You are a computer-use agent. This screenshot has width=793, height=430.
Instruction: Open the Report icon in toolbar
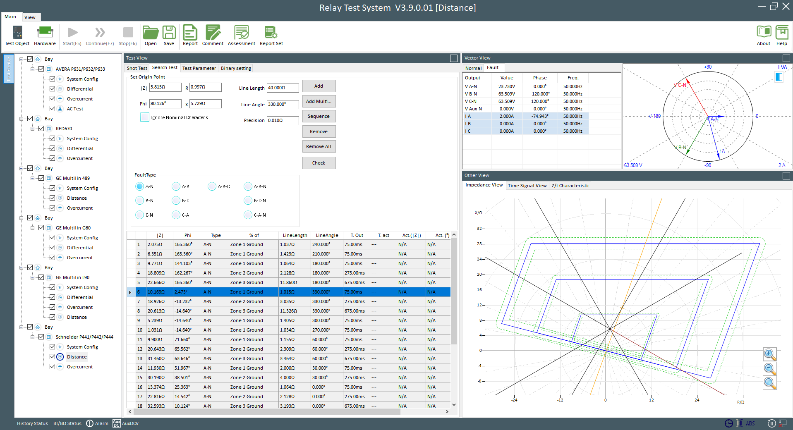(x=190, y=33)
